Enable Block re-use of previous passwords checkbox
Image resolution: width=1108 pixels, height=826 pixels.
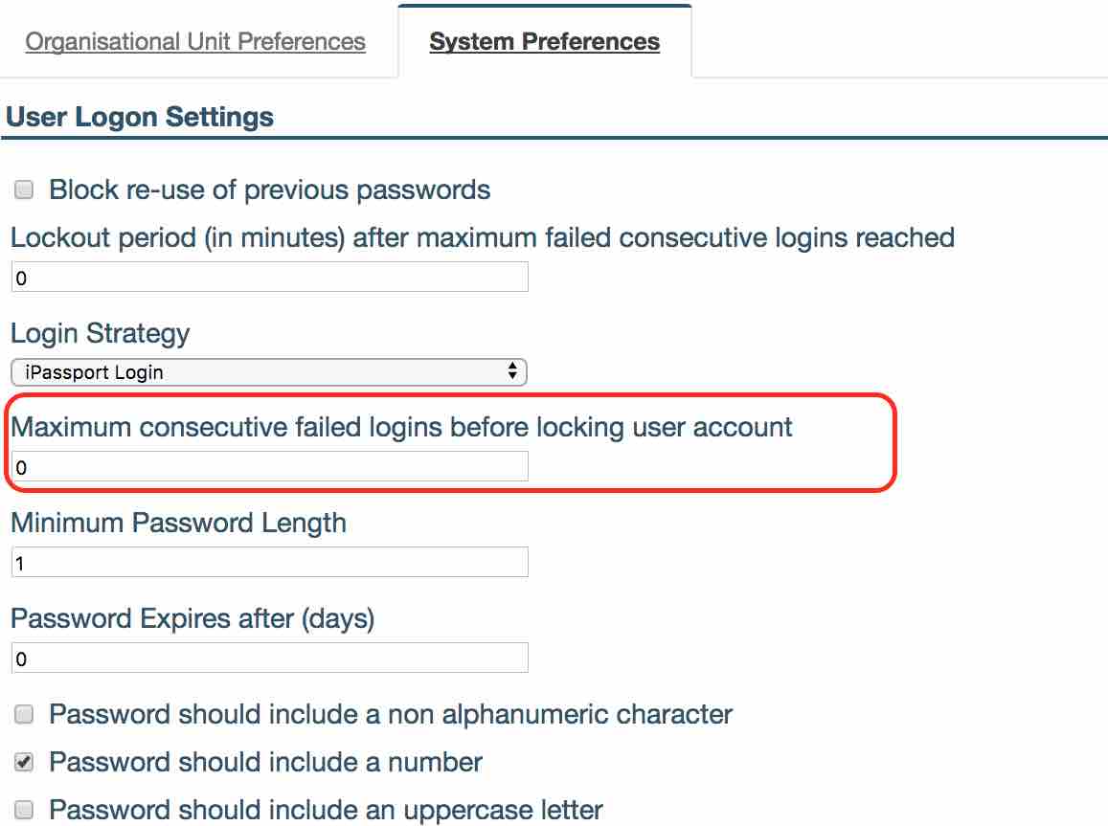pos(24,190)
